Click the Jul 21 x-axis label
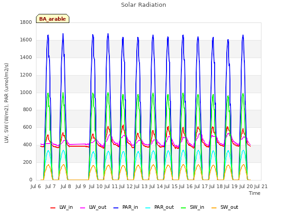Viewport: 288px width, 216px height. 261,187
